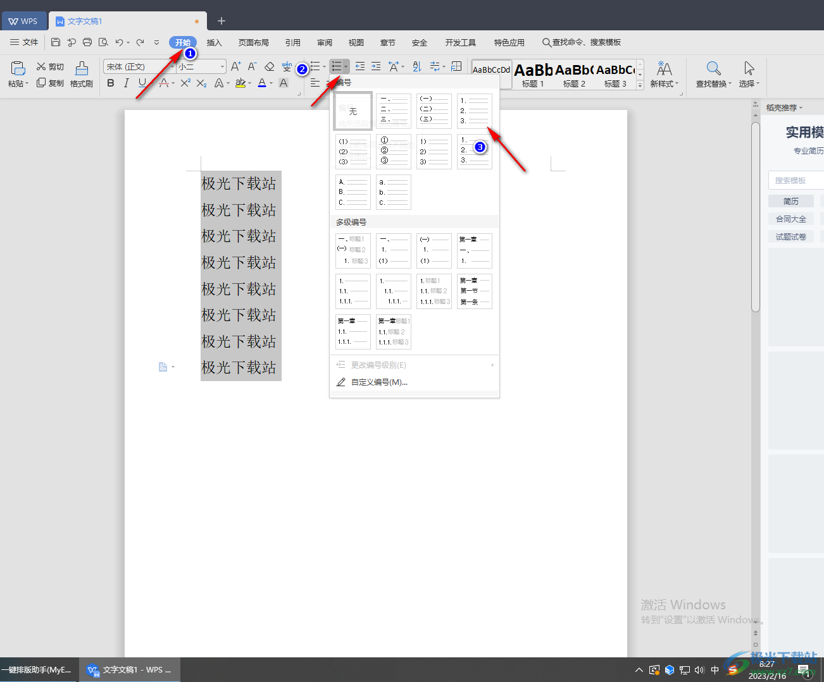The height and width of the screenshot is (682, 824).
Task: Click the increase indent icon
Action: pos(376,66)
